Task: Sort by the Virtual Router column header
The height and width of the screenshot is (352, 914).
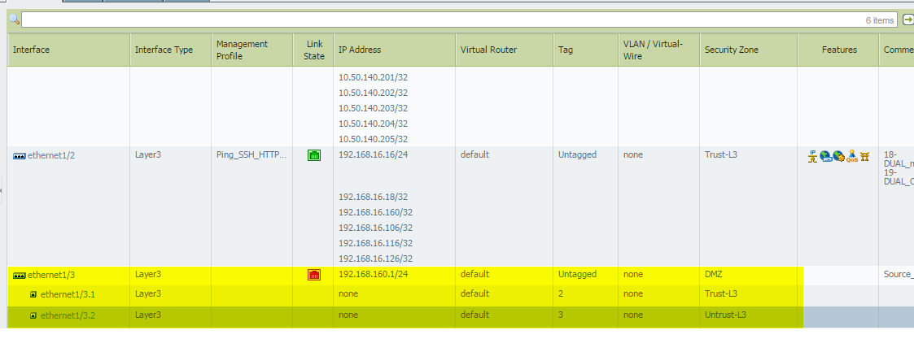Action: (x=505, y=50)
